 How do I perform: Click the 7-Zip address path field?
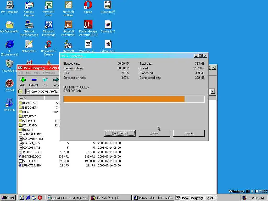[x=43, y=91]
